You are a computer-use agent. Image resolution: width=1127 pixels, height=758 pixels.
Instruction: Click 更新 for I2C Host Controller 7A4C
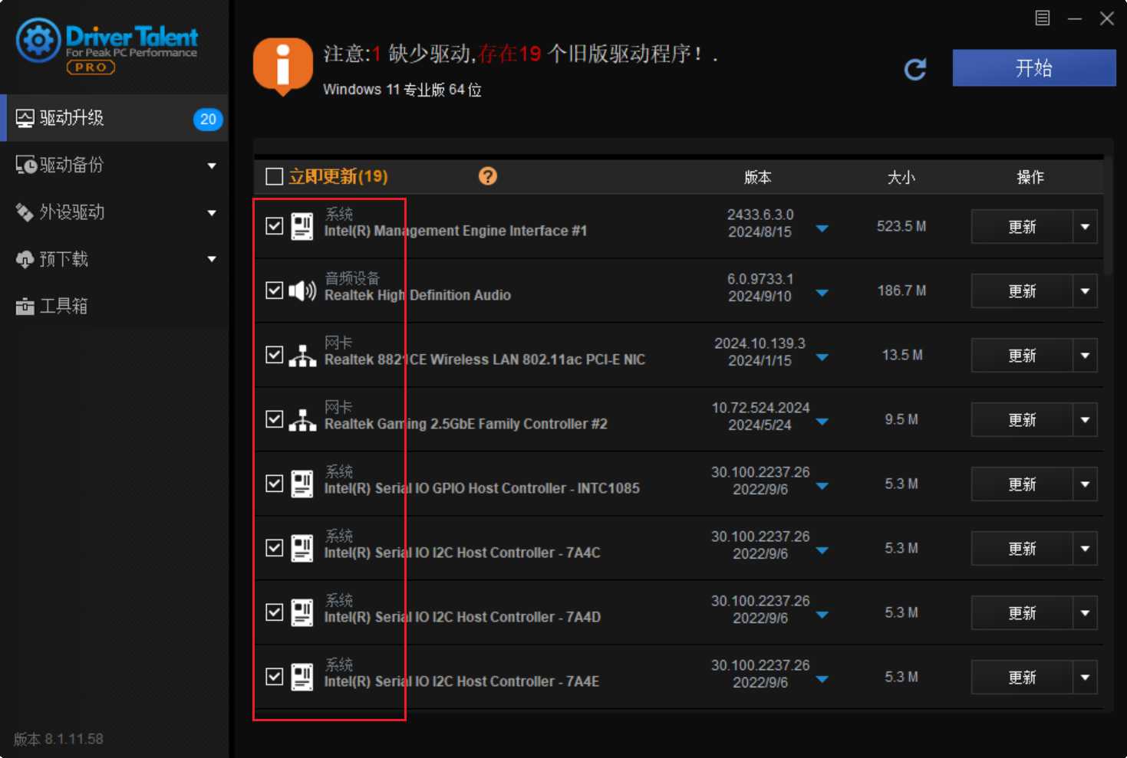(x=1022, y=549)
